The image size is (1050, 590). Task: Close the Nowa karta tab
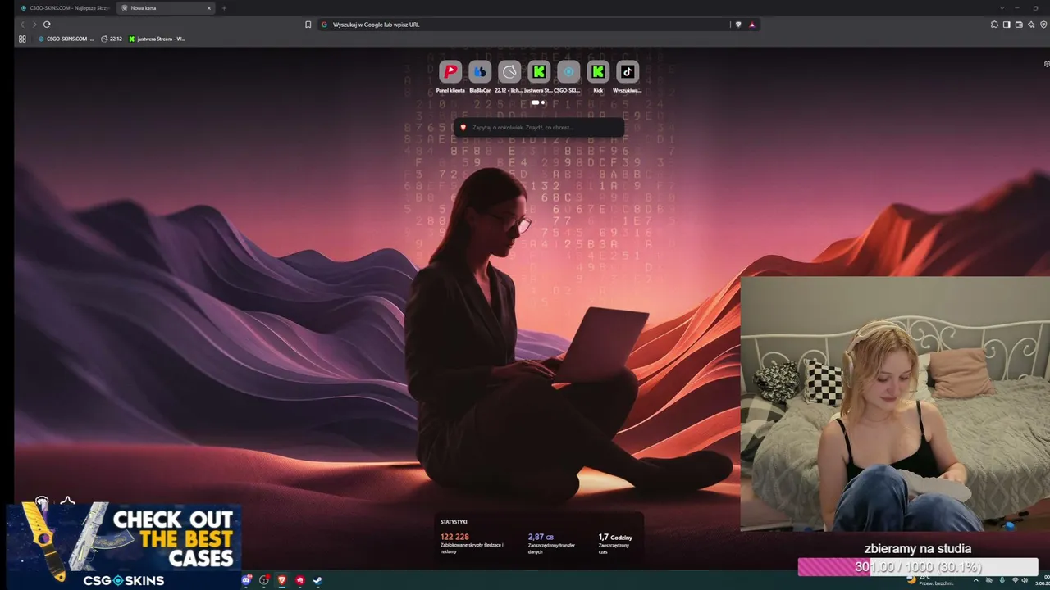pyautogui.click(x=208, y=8)
